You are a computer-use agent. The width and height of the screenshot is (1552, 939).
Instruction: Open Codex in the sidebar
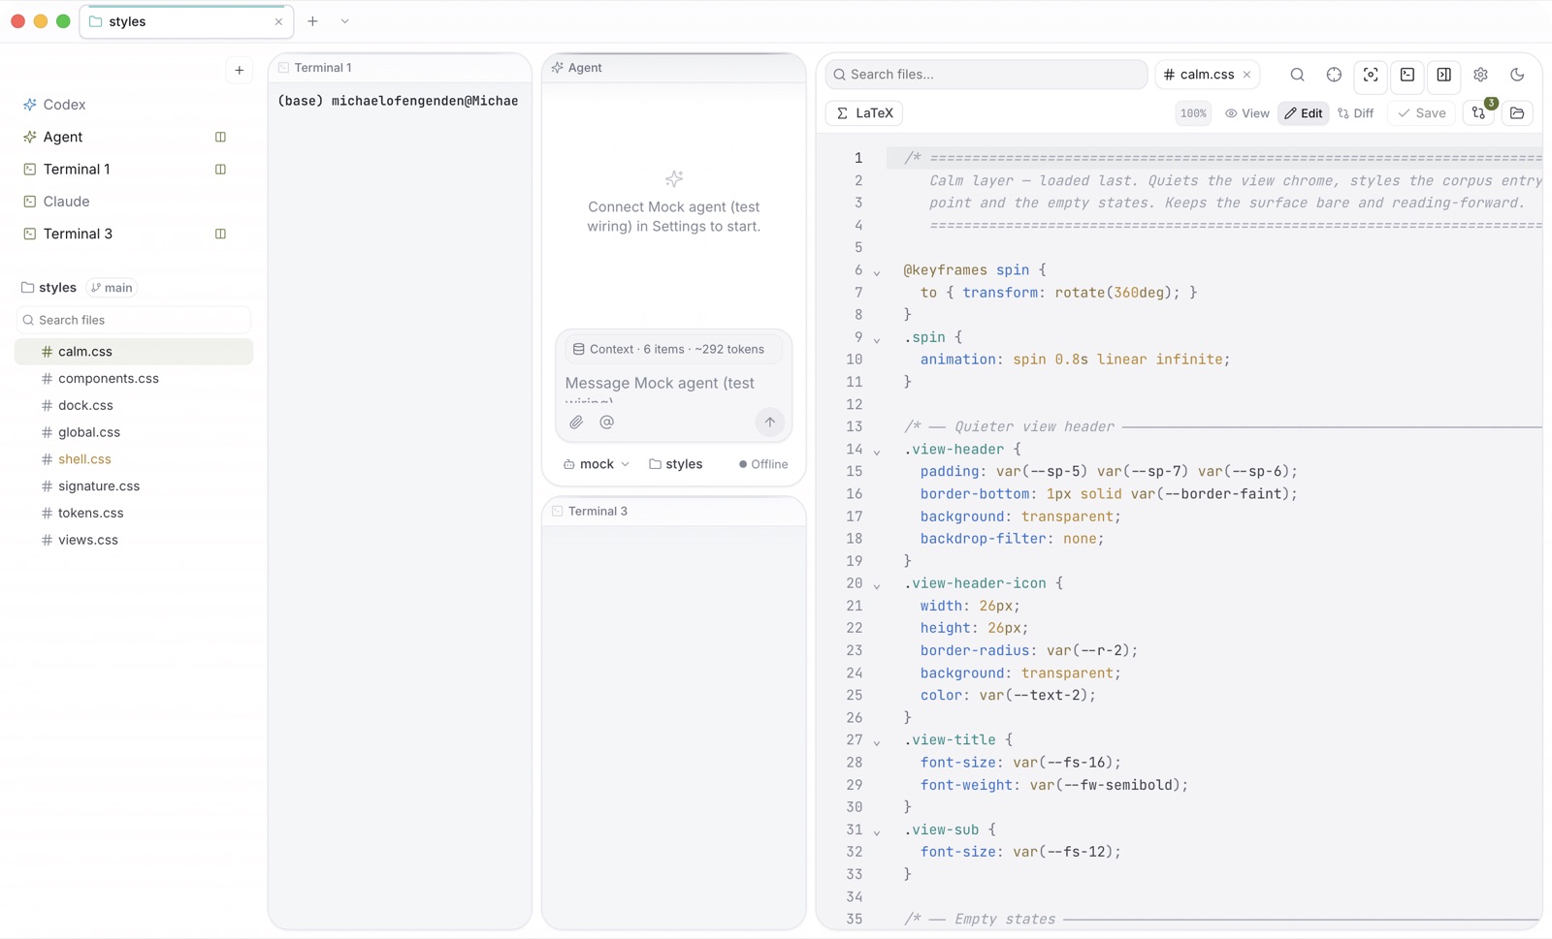pos(64,105)
